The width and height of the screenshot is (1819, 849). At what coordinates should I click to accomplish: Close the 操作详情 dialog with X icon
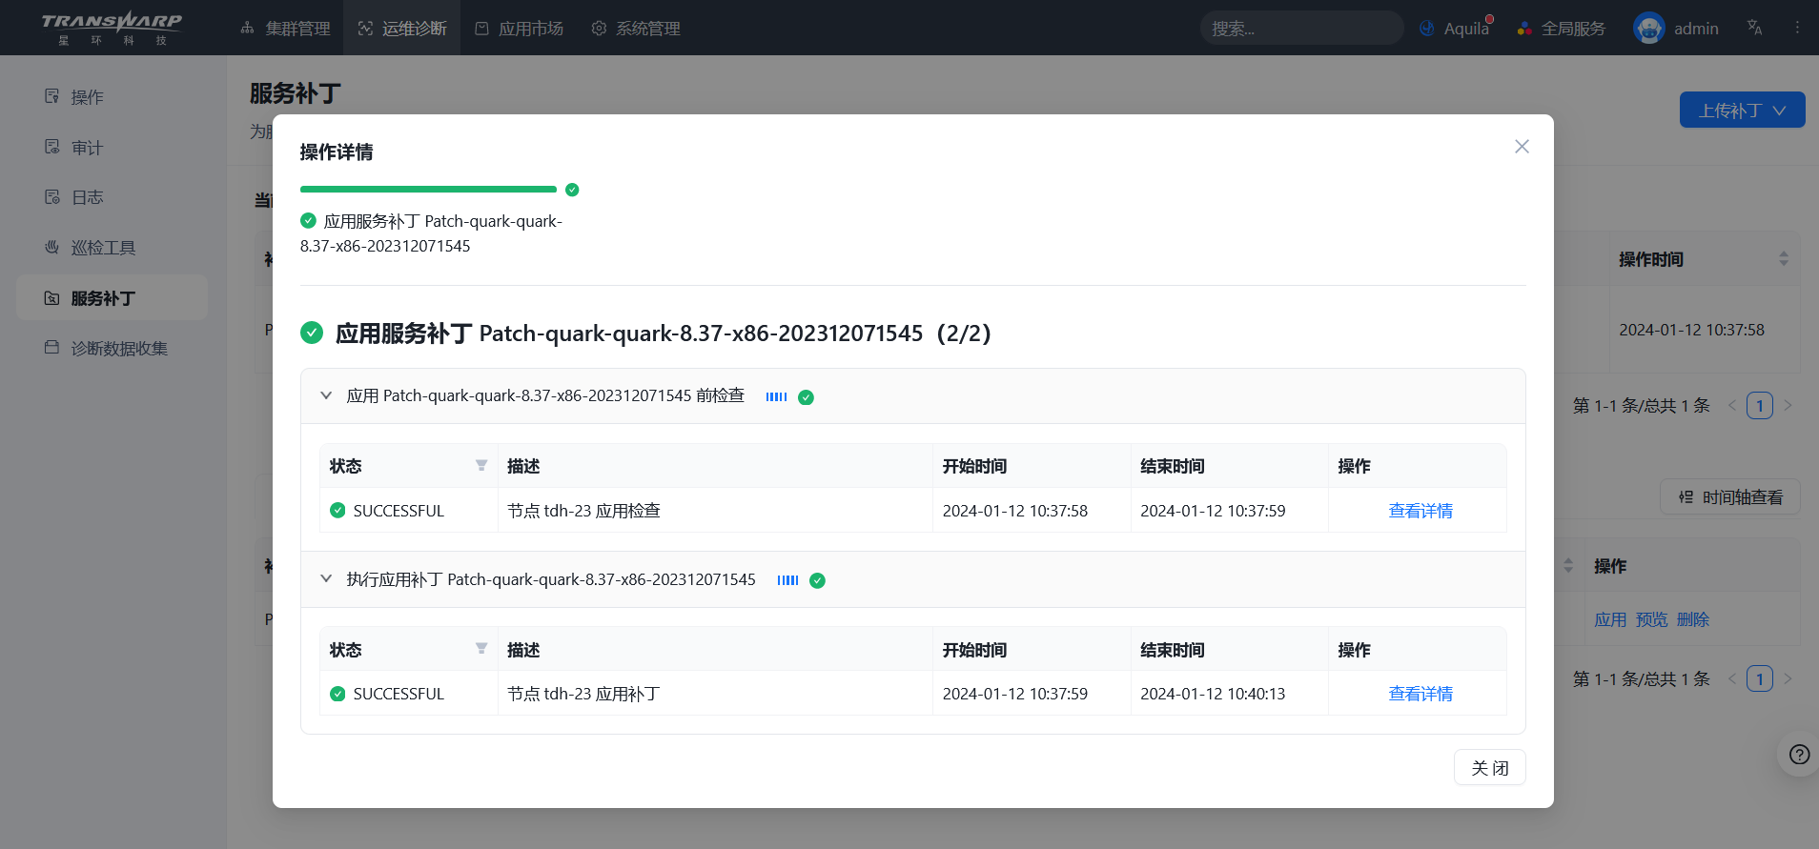click(x=1522, y=146)
